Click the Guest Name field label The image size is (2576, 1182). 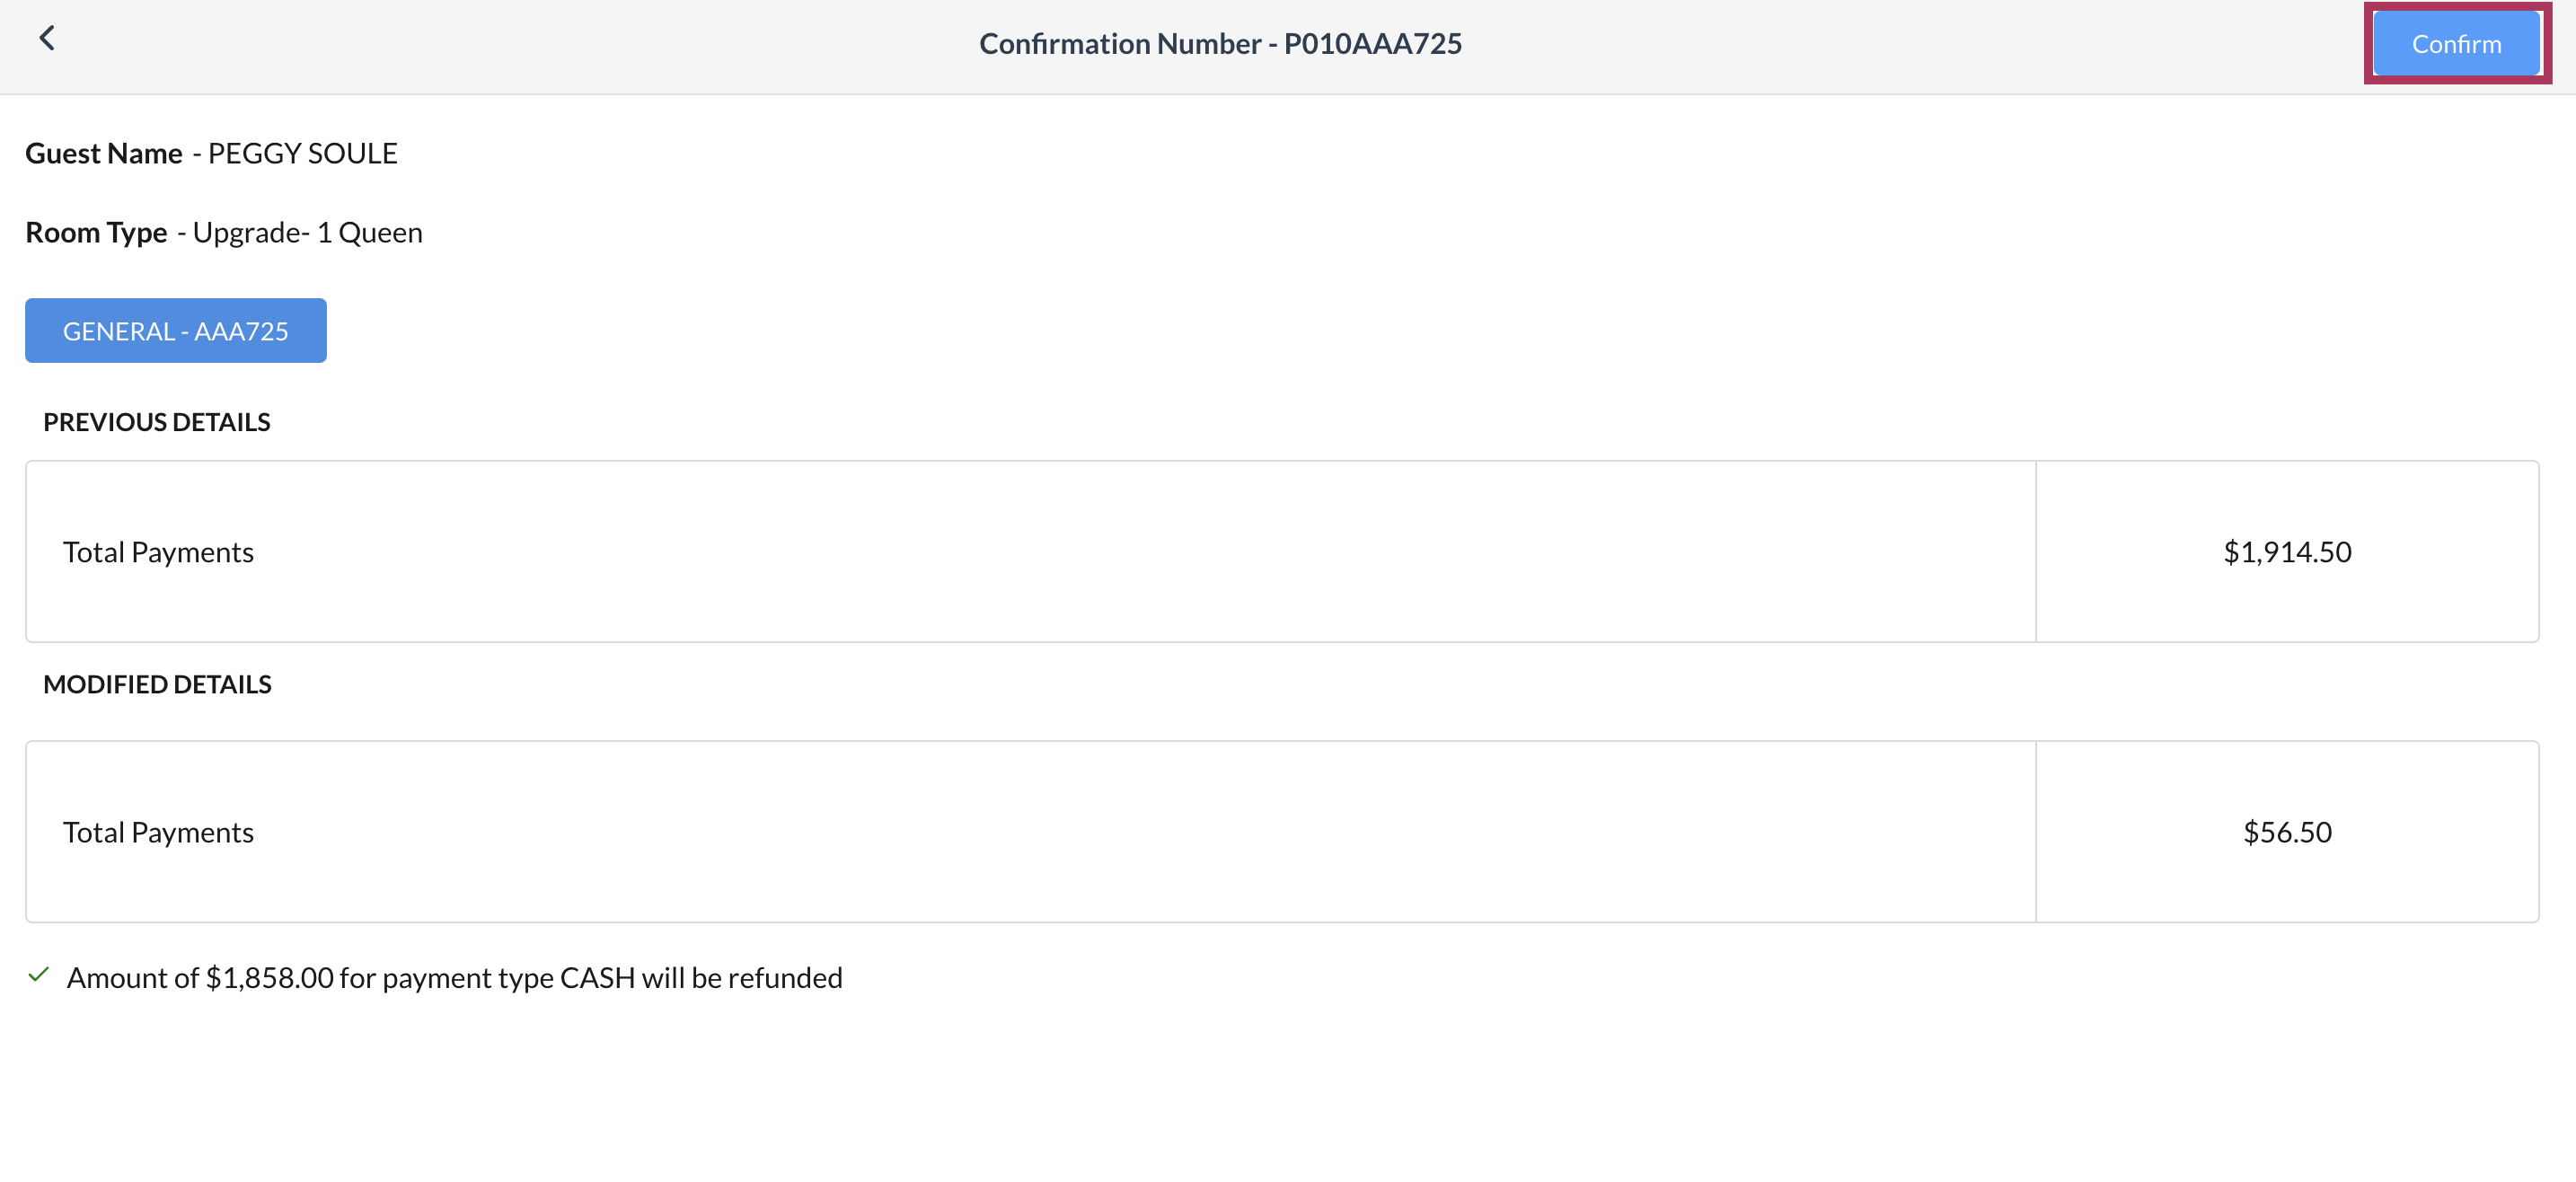click(x=103, y=153)
